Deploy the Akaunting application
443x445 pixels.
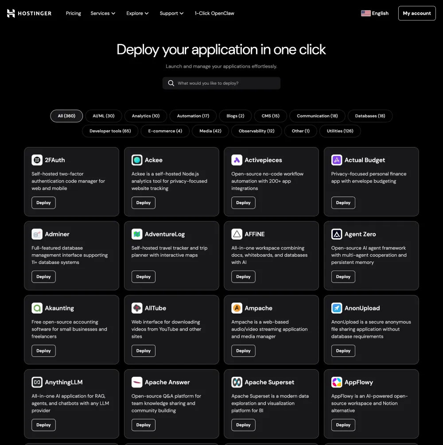[43, 351]
